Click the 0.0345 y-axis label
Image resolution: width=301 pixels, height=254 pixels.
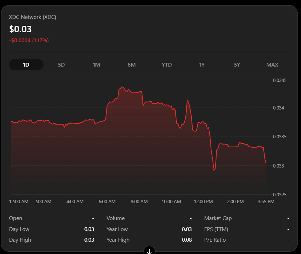(x=280, y=80)
